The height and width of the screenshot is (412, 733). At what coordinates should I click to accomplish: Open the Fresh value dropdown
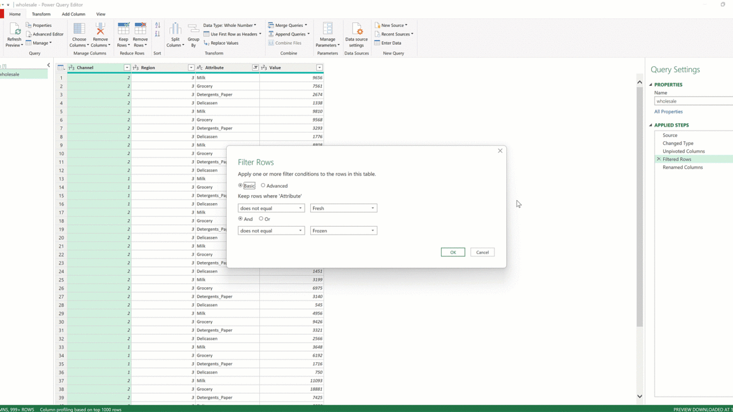(x=344, y=208)
